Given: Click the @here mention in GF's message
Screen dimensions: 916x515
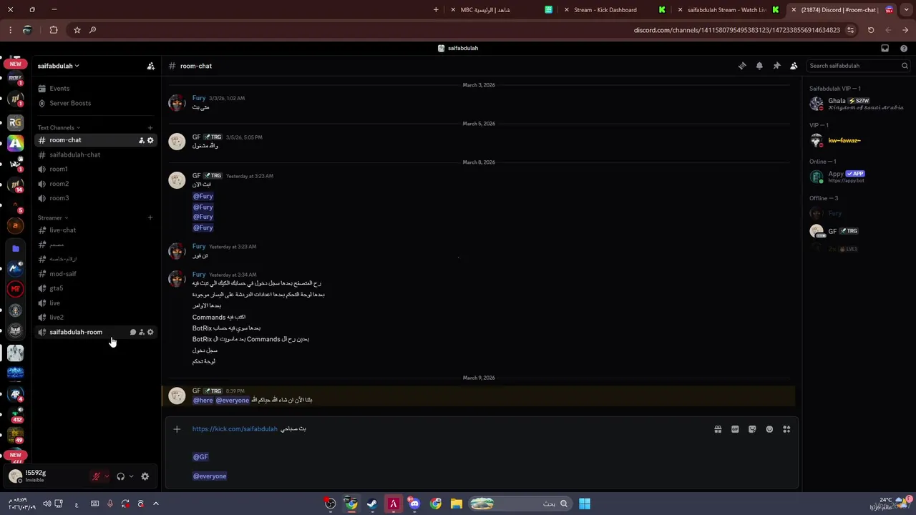Looking at the screenshot, I should tap(203, 401).
